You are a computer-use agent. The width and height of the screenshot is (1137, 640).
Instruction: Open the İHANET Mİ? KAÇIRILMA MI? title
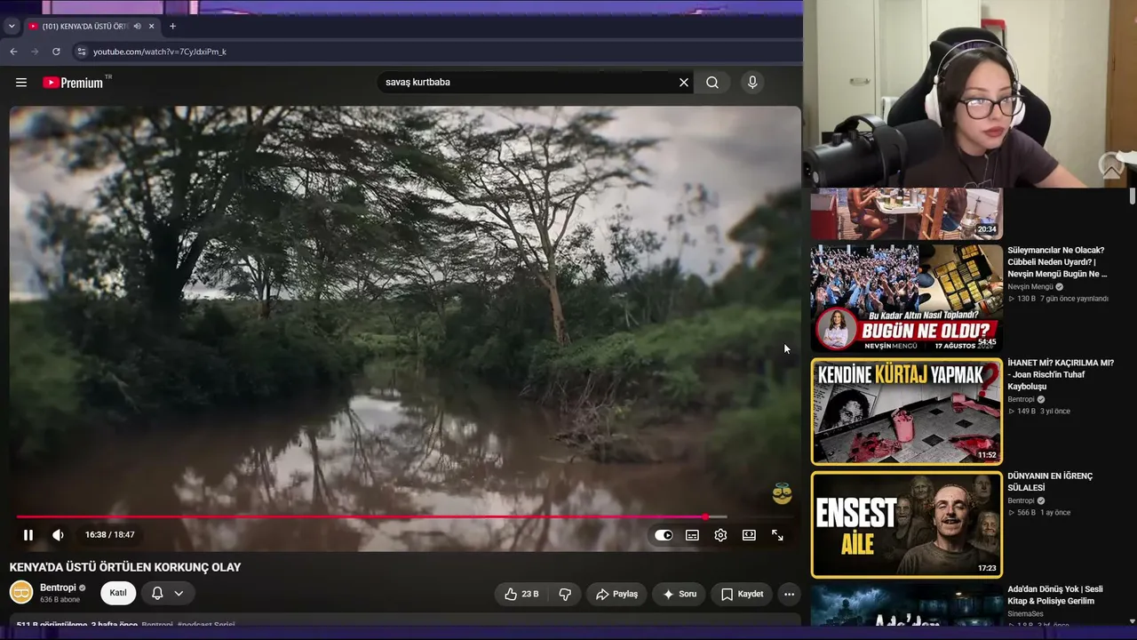point(1061,375)
